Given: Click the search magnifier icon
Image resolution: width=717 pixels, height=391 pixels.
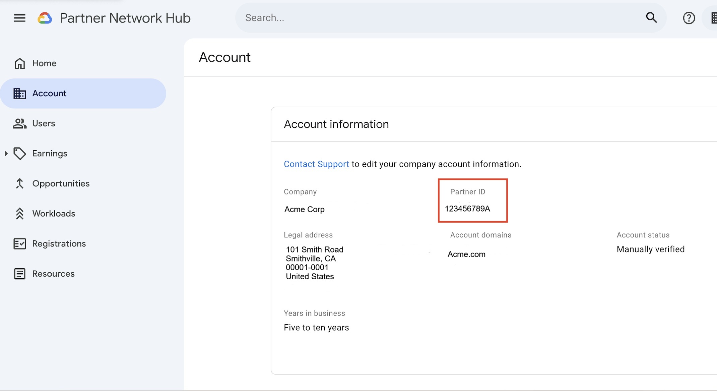Looking at the screenshot, I should [651, 17].
